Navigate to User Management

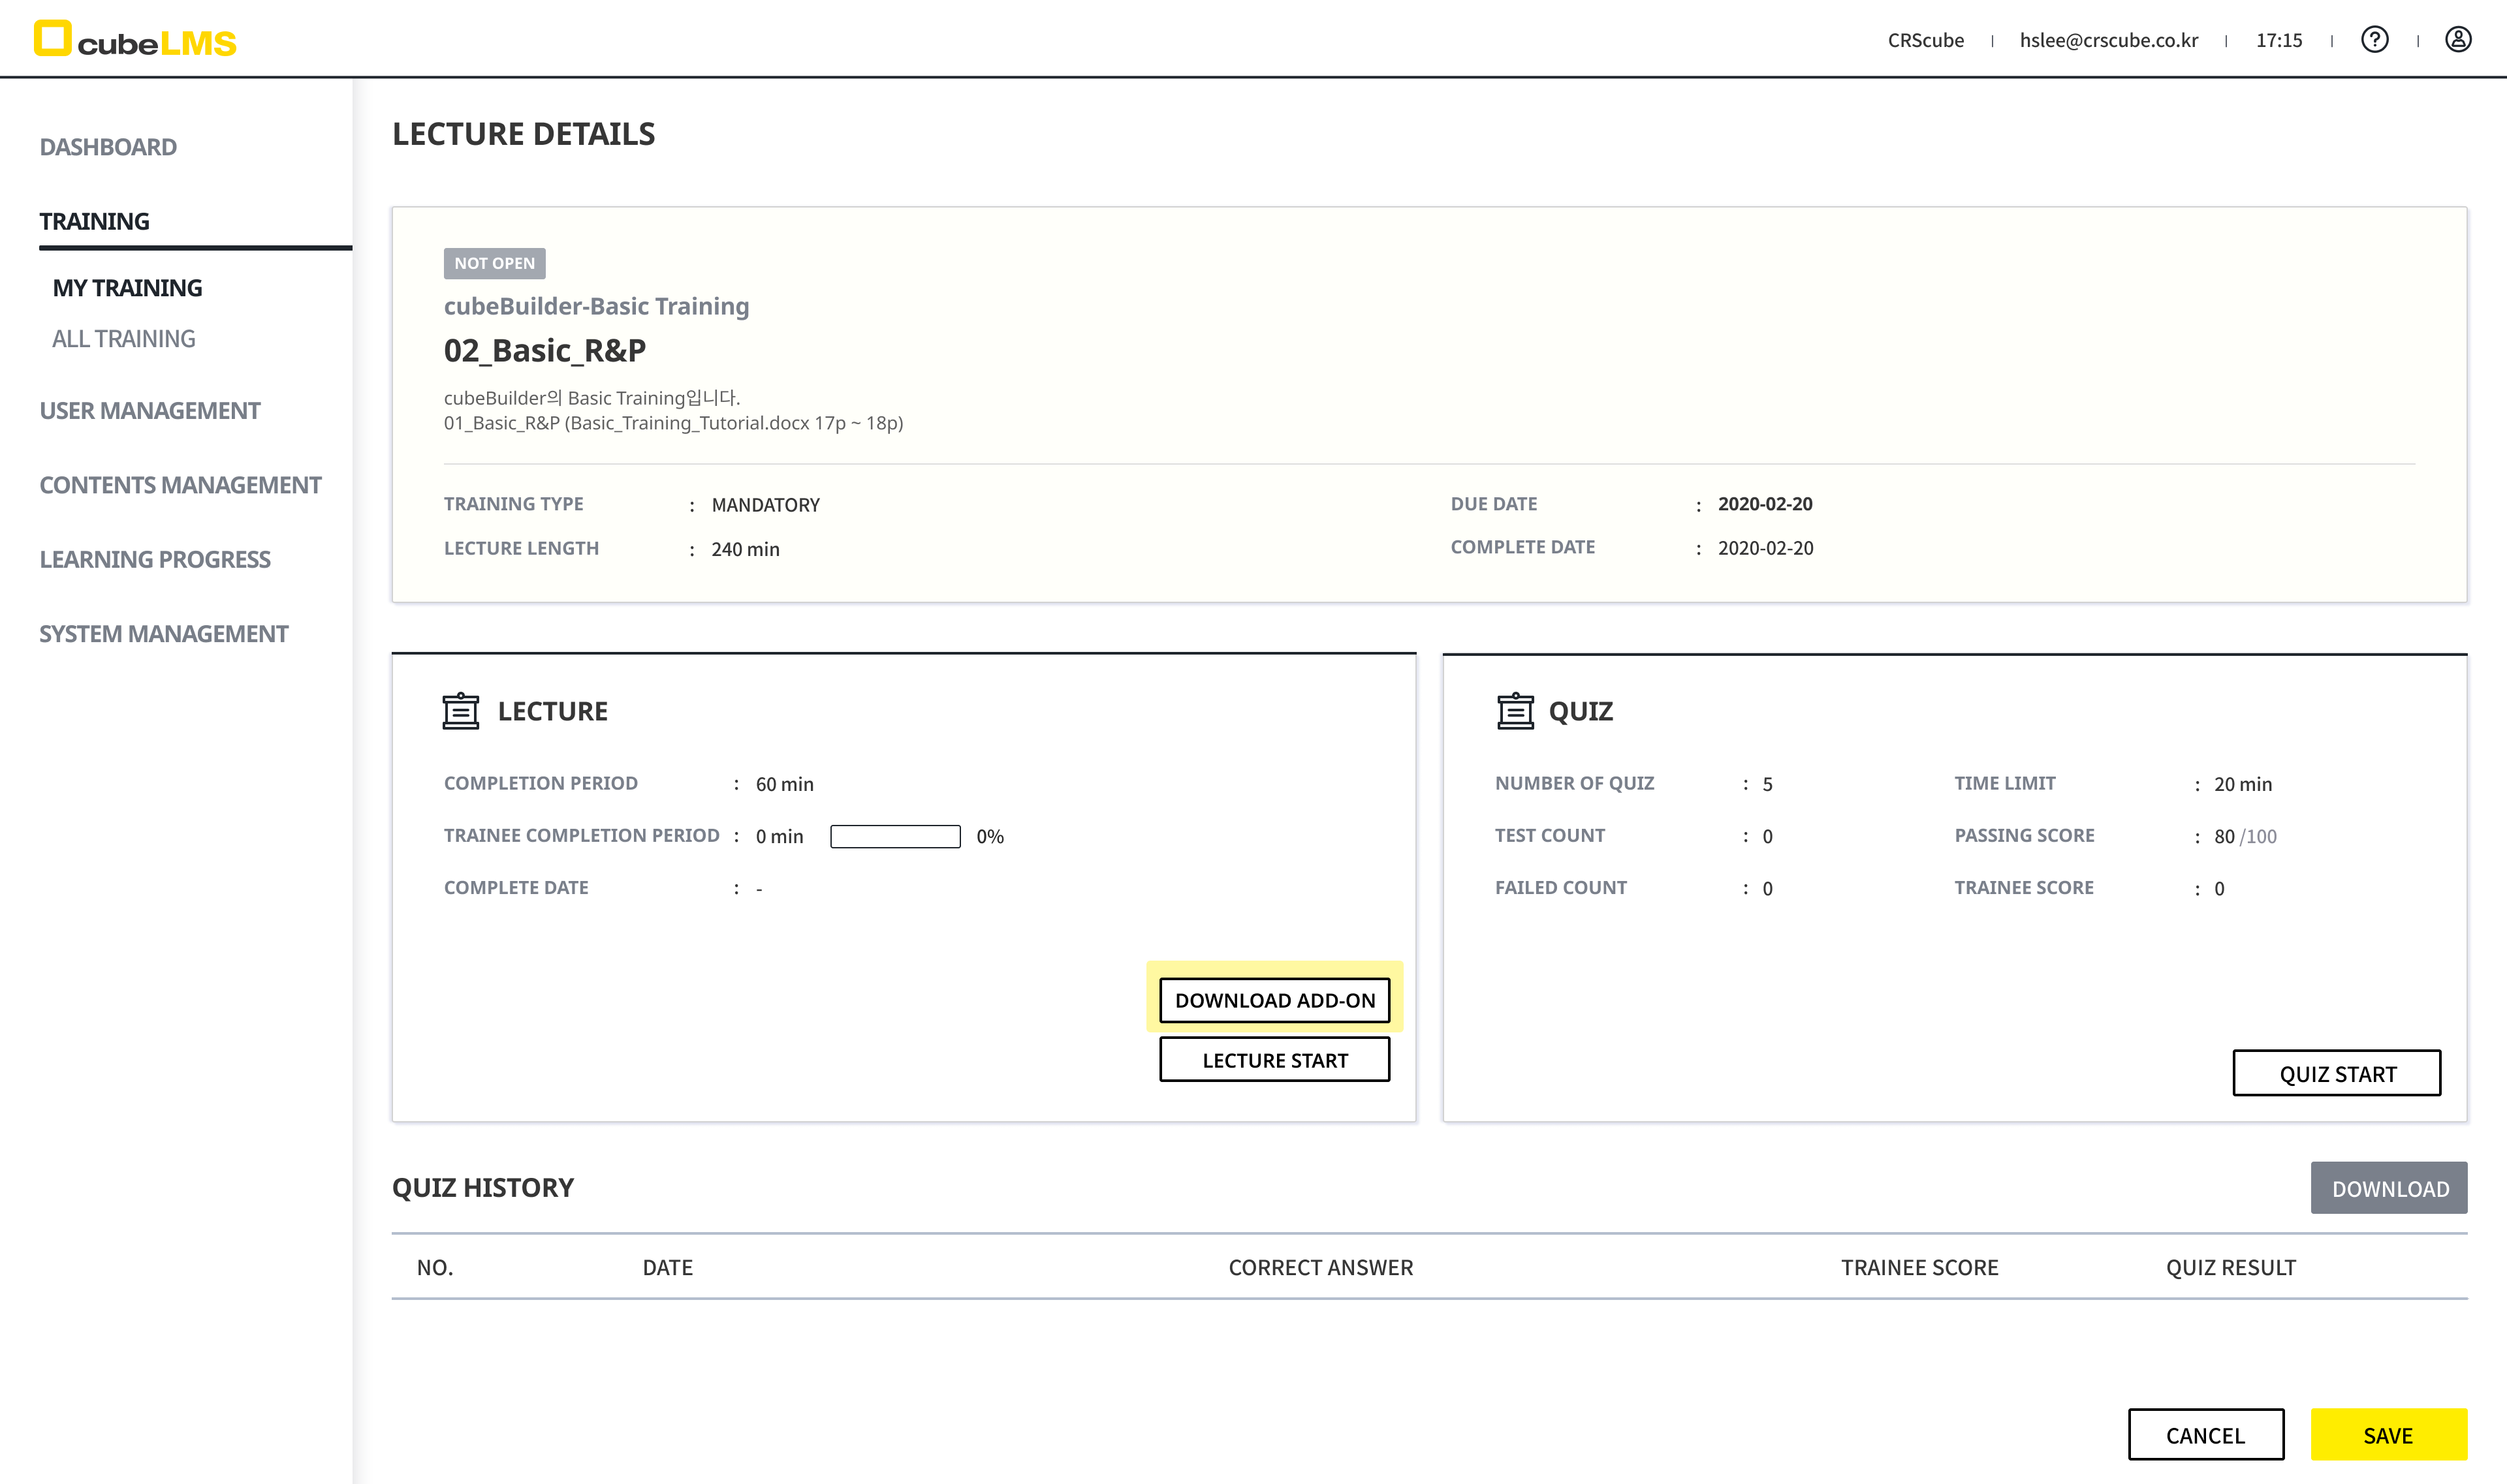[149, 411]
